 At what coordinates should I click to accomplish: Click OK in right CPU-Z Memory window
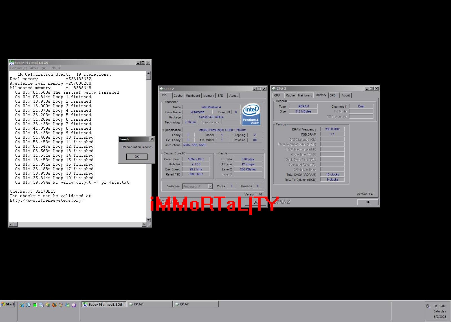coord(368,202)
